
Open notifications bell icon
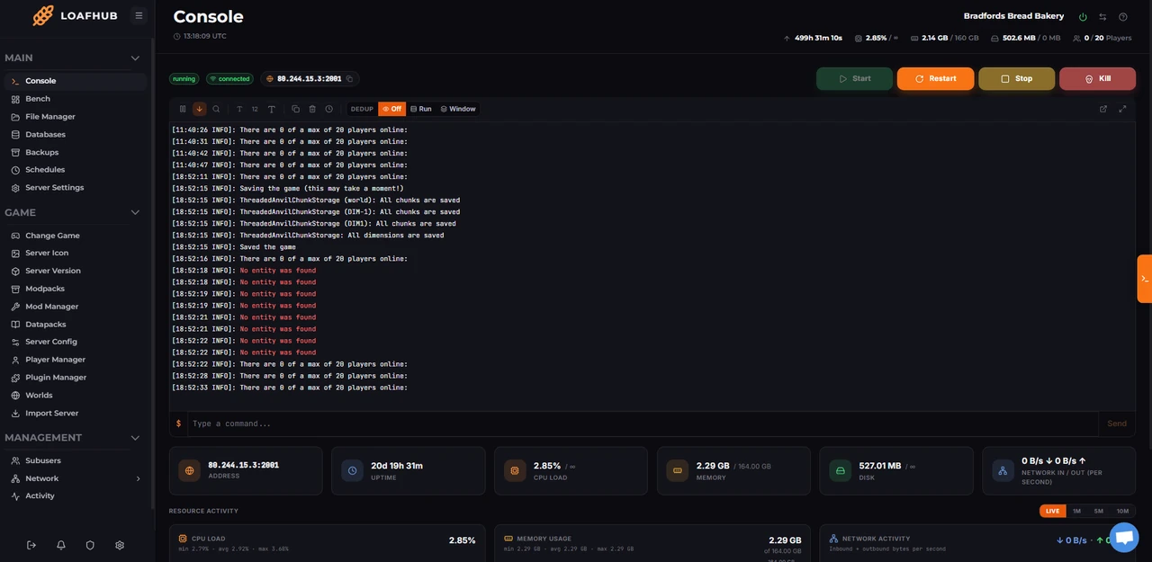point(61,545)
